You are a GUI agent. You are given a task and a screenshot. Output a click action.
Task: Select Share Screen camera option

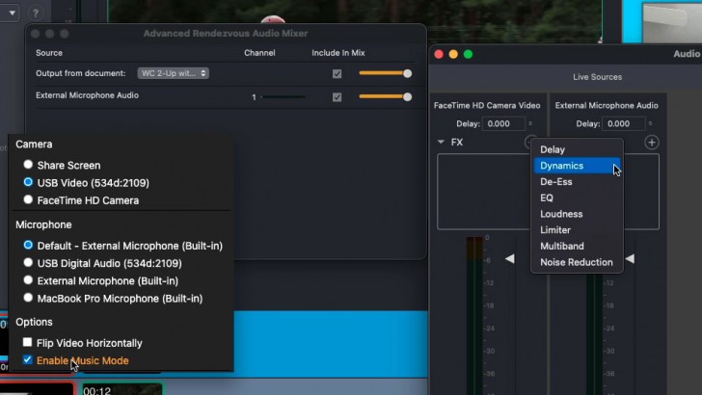point(28,165)
